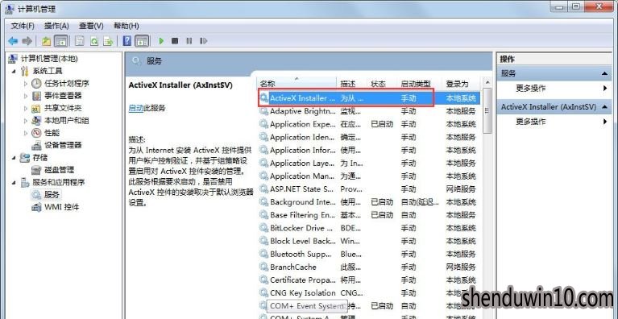The height and width of the screenshot is (319, 618).
Task: Select the Application Identity service row
Action: click(369, 138)
